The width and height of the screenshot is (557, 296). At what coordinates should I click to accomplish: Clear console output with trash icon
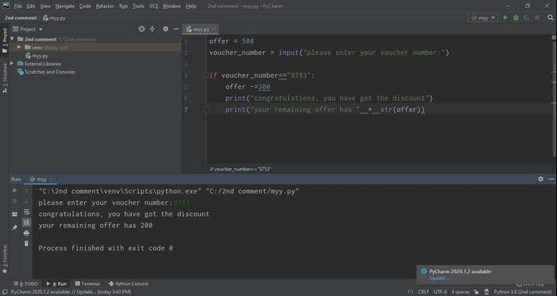27,244
